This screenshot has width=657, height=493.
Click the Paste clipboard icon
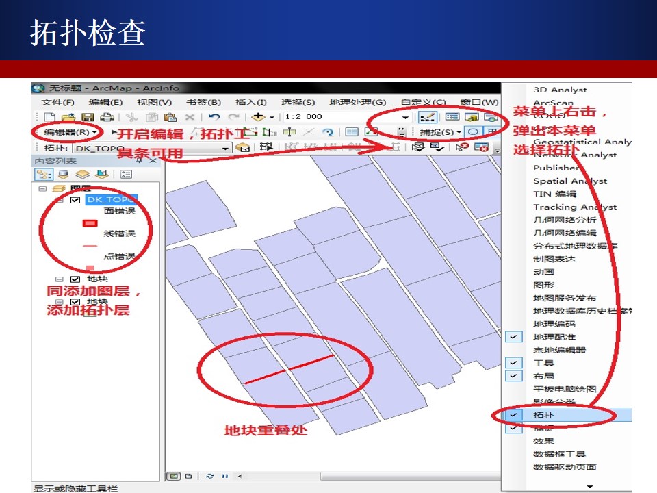click(x=170, y=117)
